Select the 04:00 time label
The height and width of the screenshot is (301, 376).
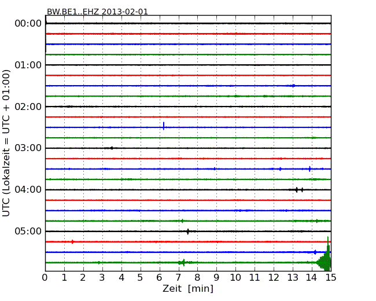click(28, 190)
